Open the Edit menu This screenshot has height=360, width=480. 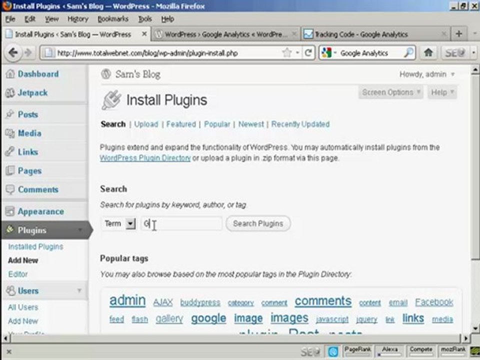pyautogui.click(x=30, y=19)
